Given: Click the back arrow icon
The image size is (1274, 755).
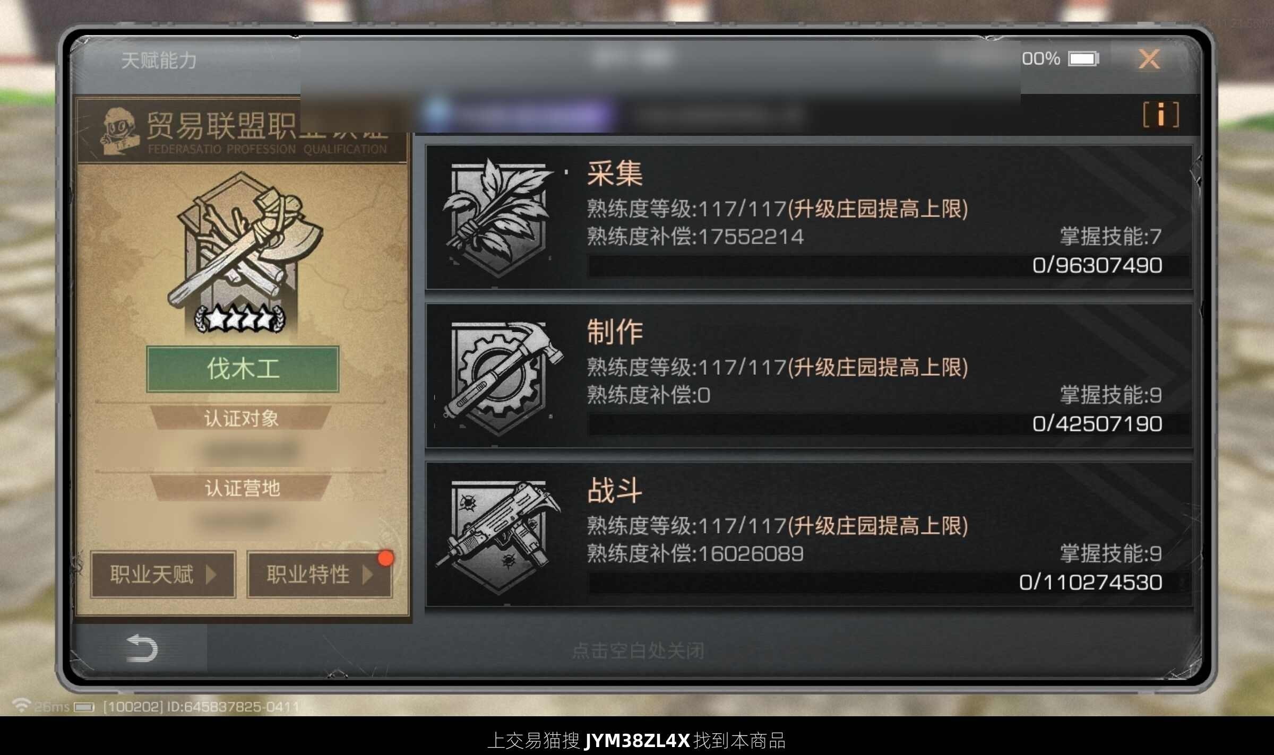Looking at the screenshot, I should (x=141, y=648).
